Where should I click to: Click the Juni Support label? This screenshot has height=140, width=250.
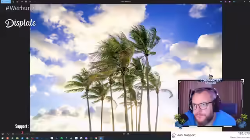coord(186,135)
